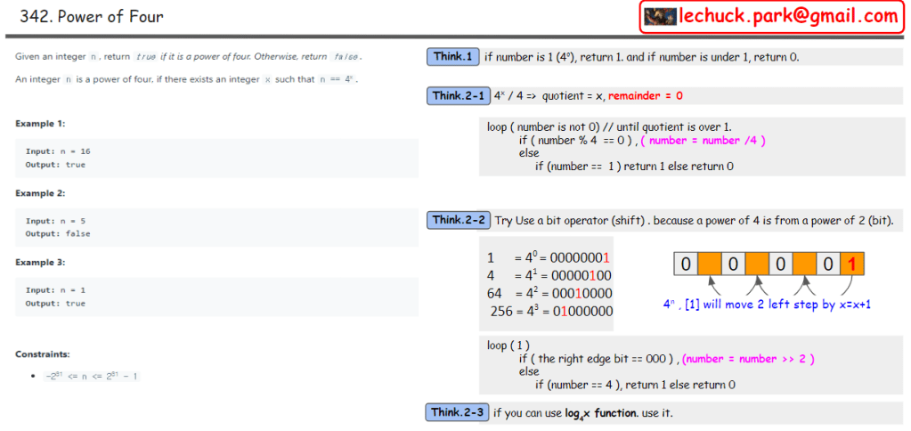
Task: Click the Constraints heading
Action: click(x=42, y=354)
